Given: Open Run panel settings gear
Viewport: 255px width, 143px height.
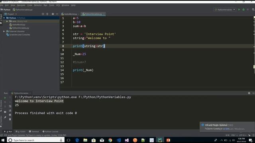Looking at the screenshot, I should pos(249,93).
